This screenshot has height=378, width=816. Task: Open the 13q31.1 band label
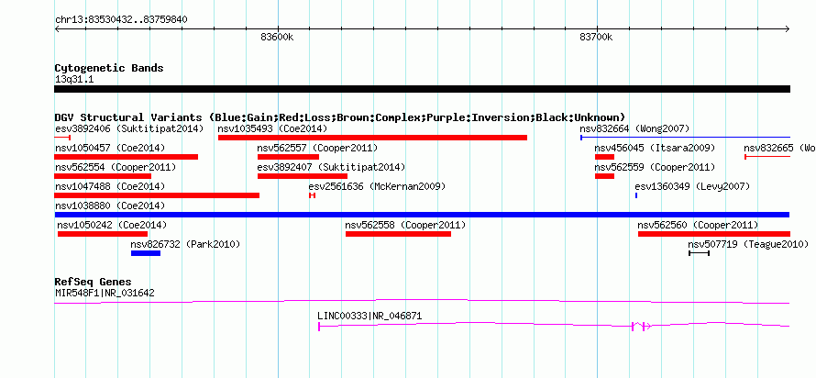74,80
